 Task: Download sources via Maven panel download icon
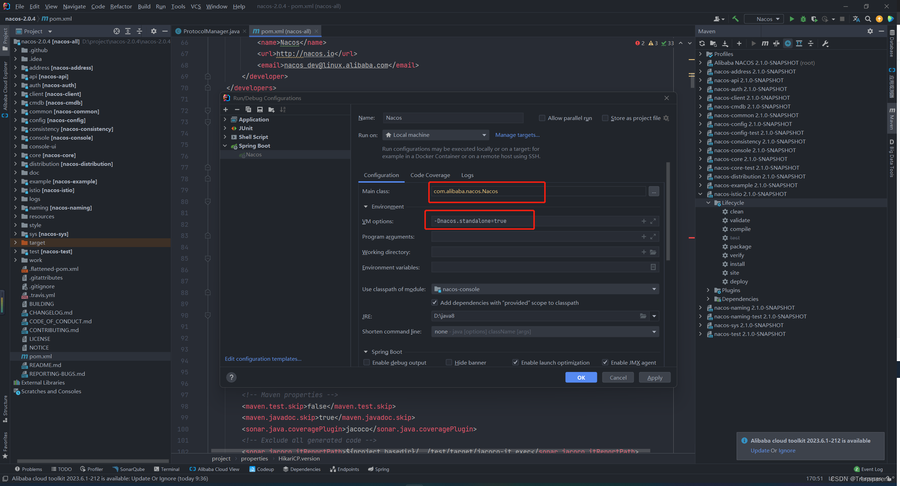click(x=725, y=43)
